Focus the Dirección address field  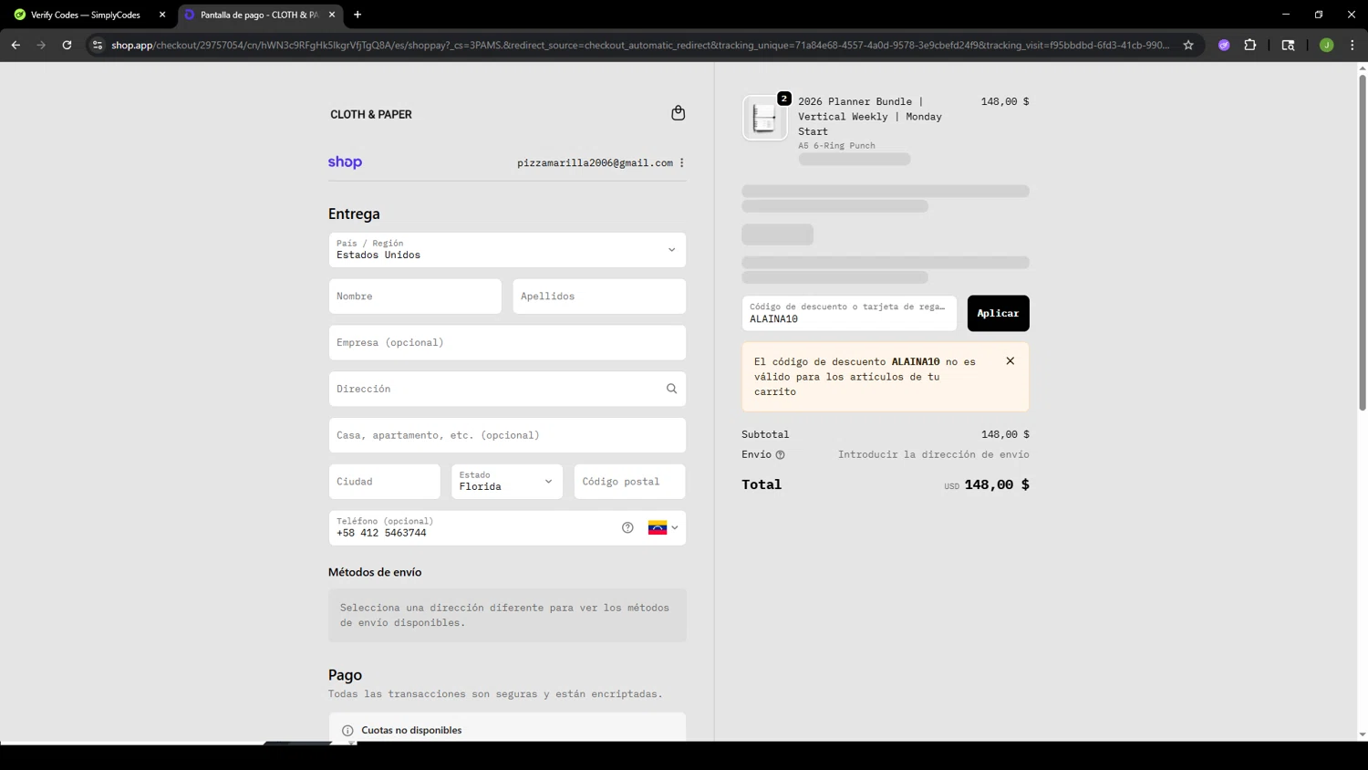507,390
